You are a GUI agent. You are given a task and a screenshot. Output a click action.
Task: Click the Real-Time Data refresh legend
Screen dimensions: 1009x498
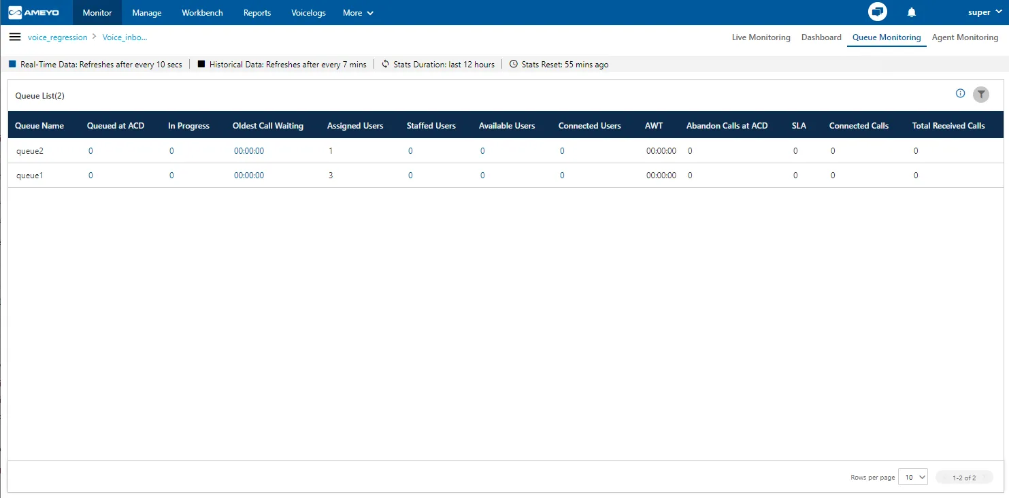click(95, 65)
